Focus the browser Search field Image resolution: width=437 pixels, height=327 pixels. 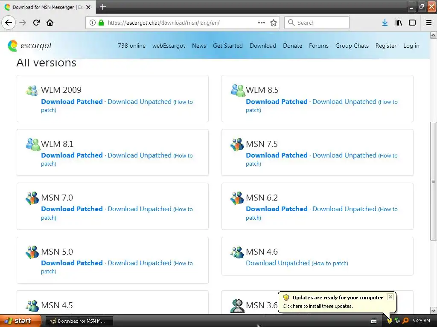point(317,23)
